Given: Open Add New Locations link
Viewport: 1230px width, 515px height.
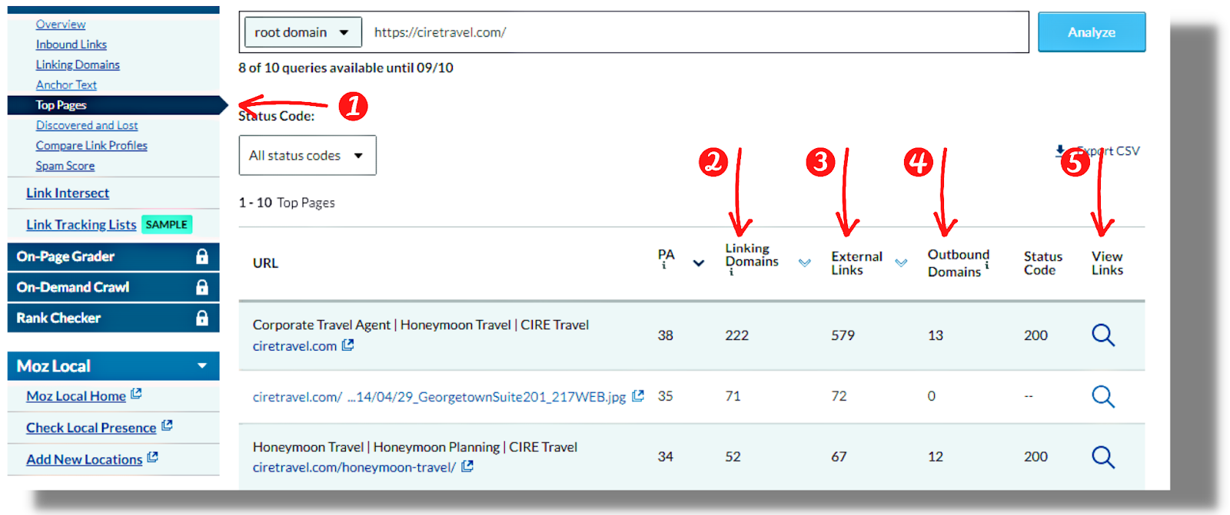Looking at the screenshot, I should (x=85, y=459).
